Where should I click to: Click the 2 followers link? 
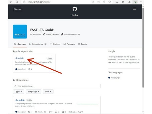click(36, 34)
